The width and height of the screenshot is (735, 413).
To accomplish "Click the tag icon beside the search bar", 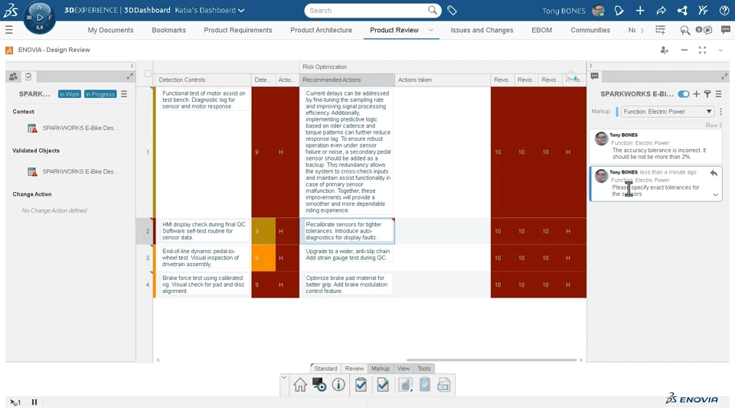I will 452,11.
